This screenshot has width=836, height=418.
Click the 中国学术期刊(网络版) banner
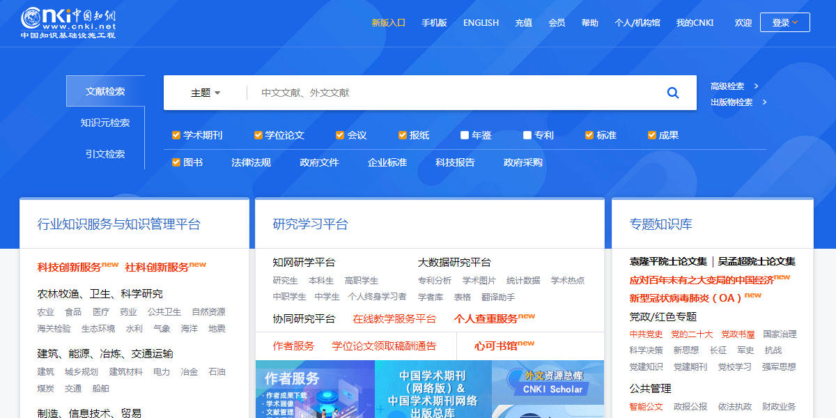click(x=433, y=389)
